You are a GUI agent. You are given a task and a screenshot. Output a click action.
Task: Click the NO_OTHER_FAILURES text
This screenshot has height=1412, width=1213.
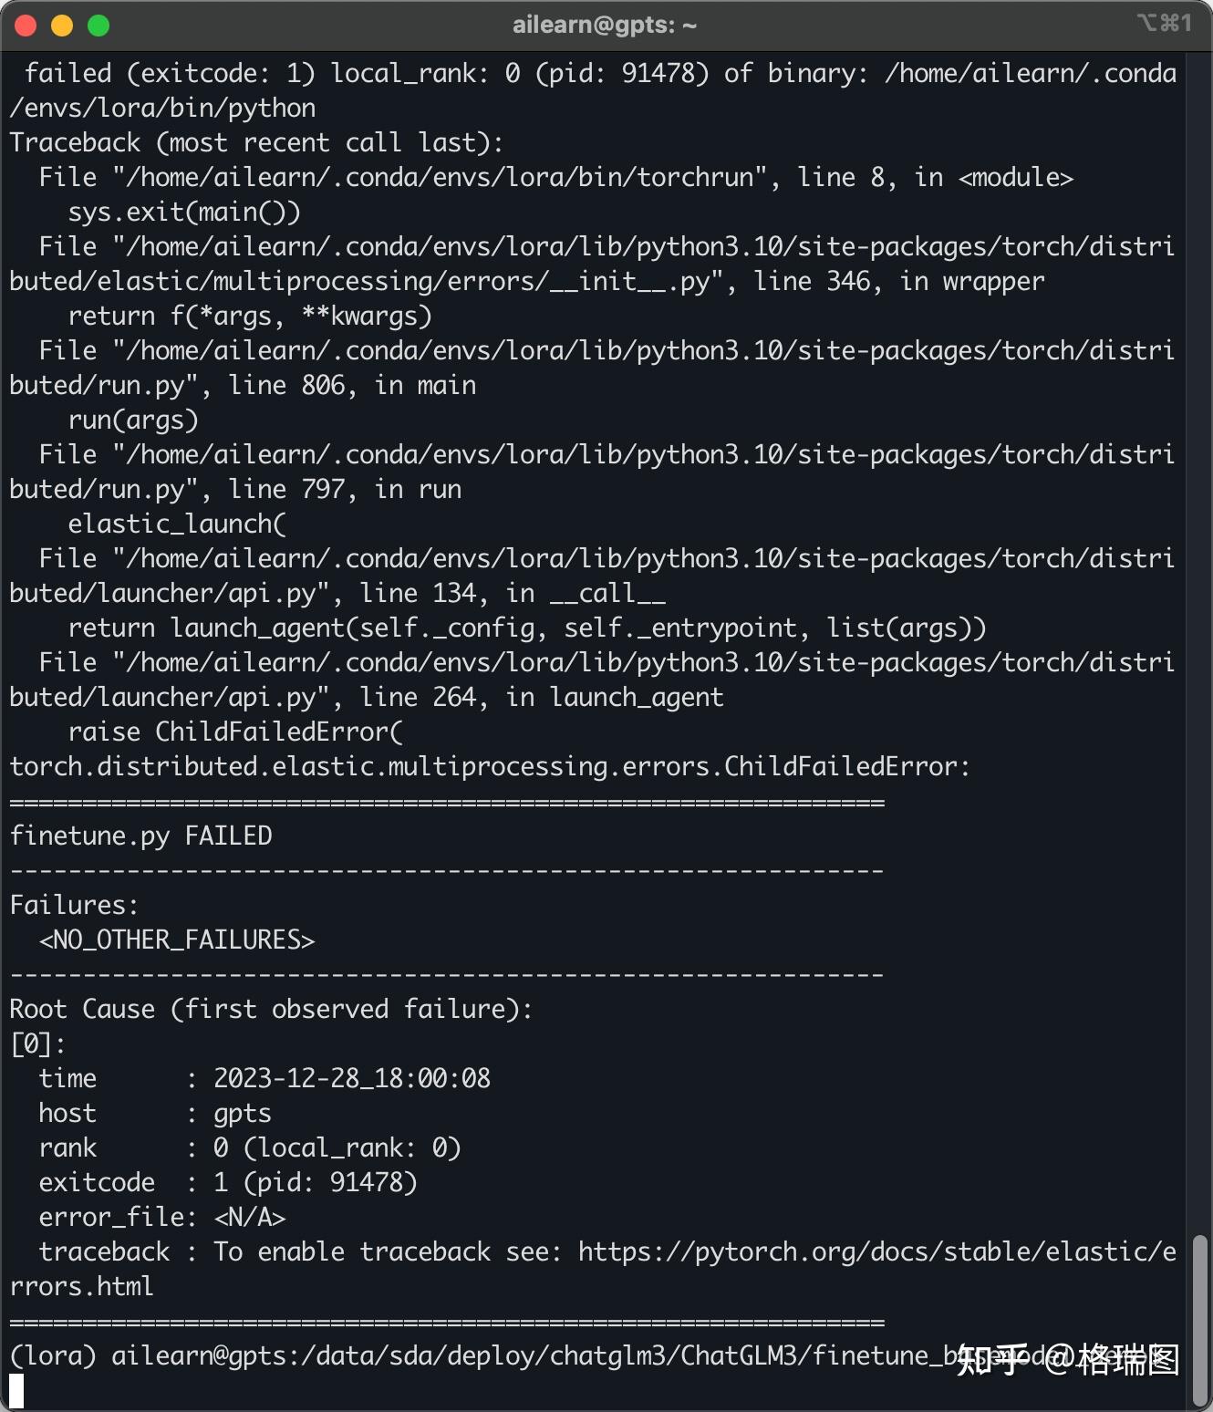(177, 940)
